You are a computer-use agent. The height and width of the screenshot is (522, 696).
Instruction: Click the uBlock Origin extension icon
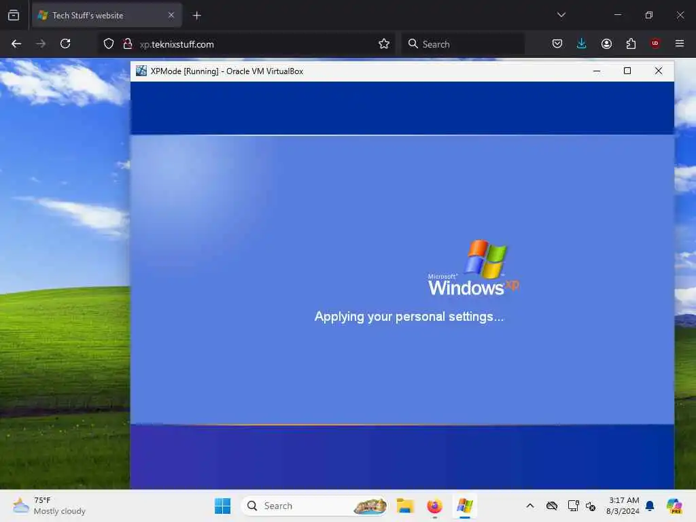tap(655, 43)
